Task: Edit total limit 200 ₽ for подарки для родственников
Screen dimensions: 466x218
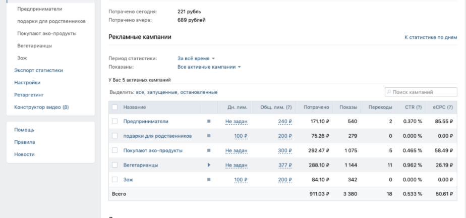Action: click(x=285, y=136)
